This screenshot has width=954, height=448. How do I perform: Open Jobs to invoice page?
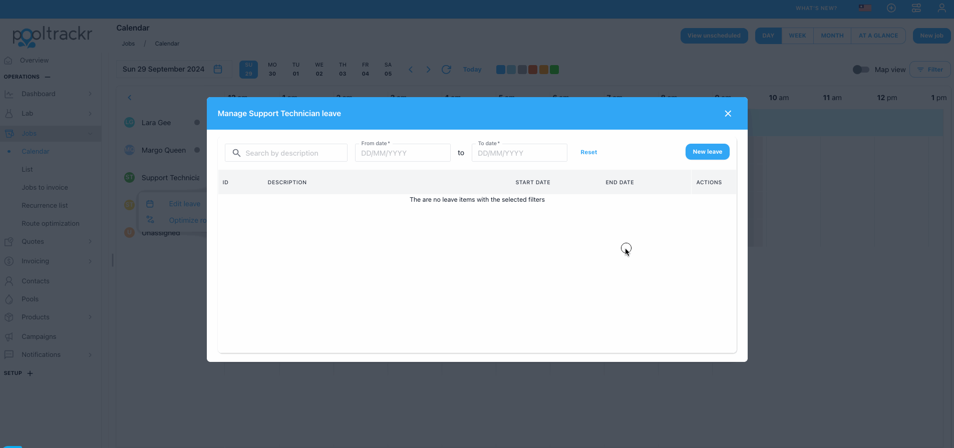45,187
